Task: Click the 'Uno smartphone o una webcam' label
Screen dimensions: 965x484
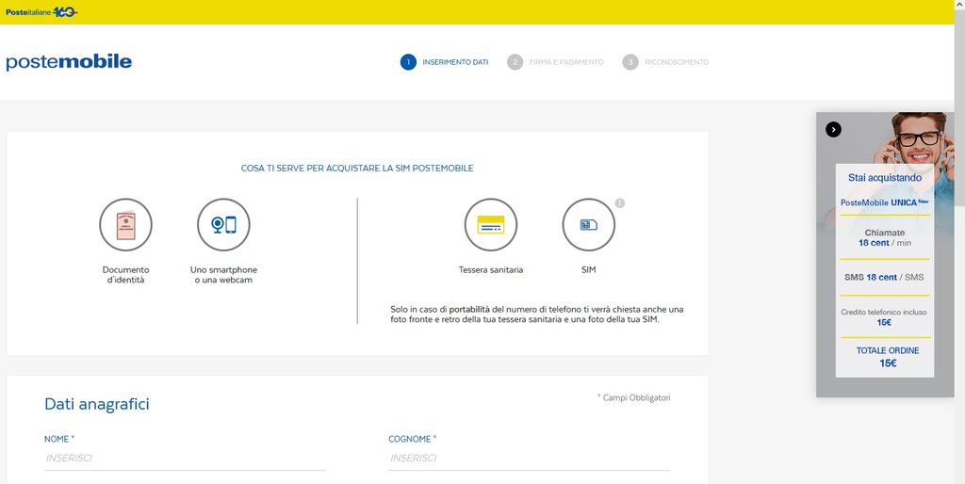Action: tap(223, 275)
